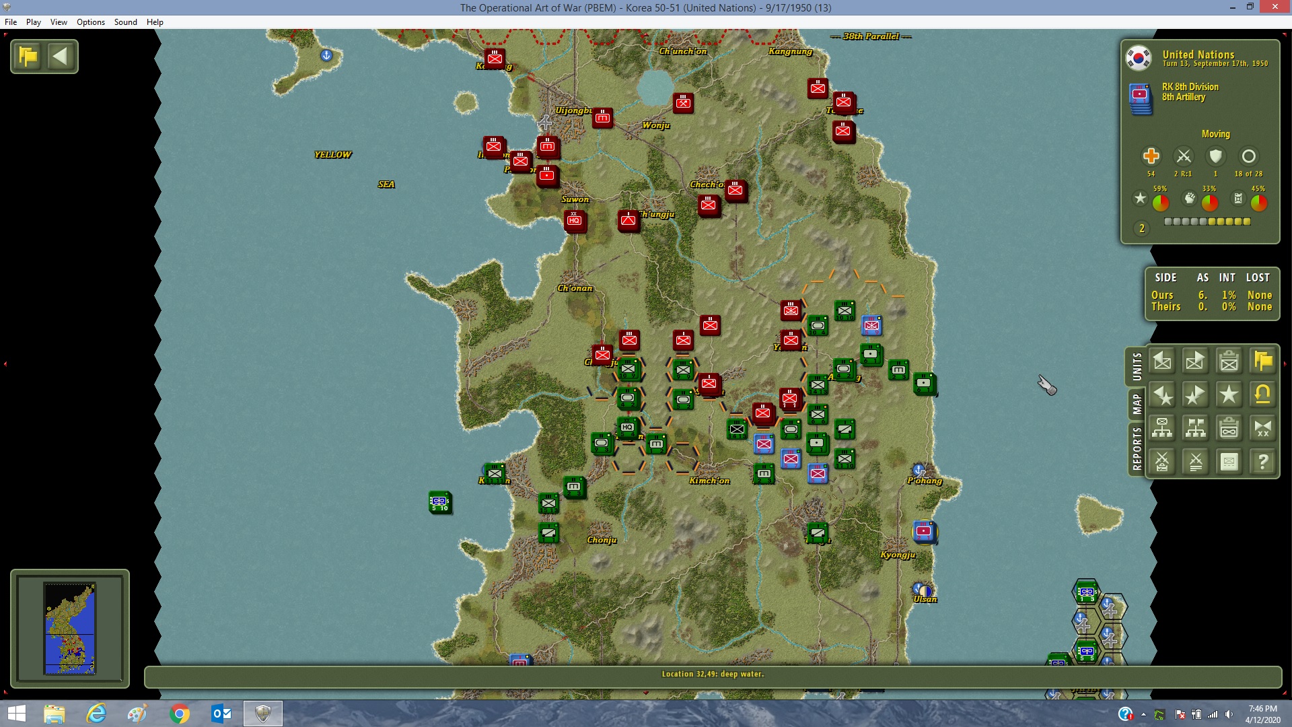This screenshot has height=727, width=1292.
Task: Click the plain star formation button
Action: [x=1229, y=395]
